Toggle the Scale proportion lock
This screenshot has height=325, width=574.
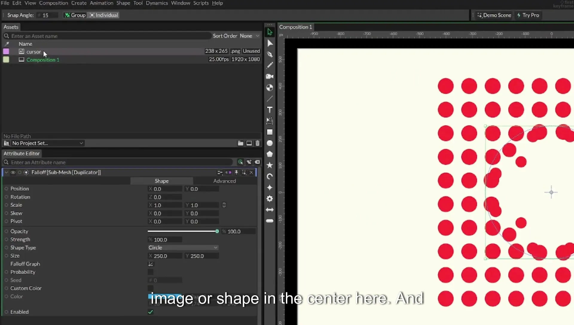click(x=224, y=205)
